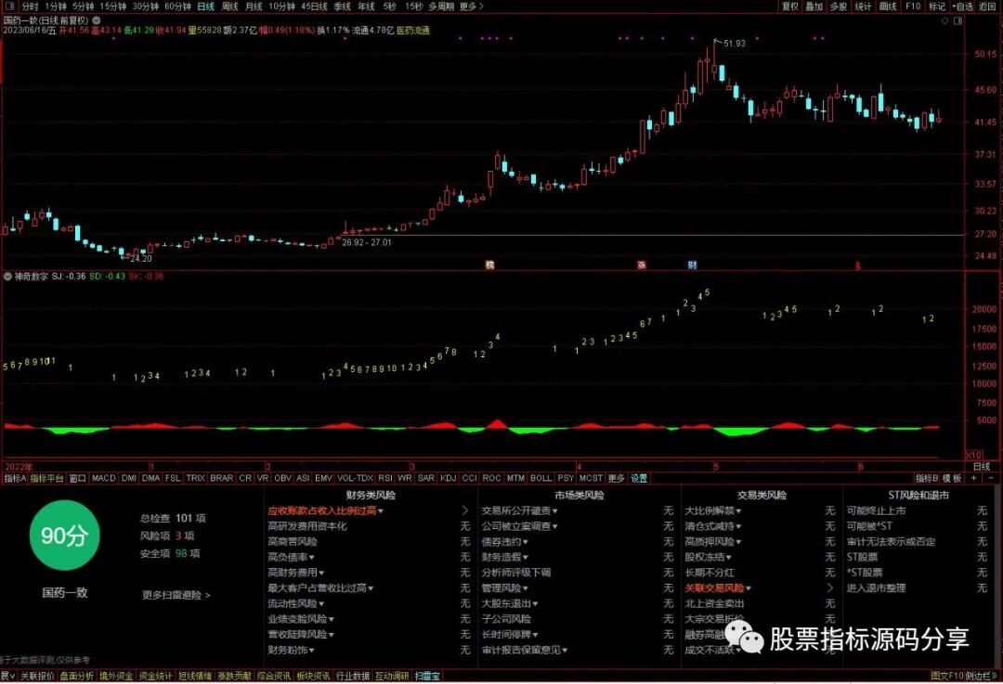Screen dimensions: 1003x684
Task: Click the side panel icon beside the diamond
Action: pos(958,21)
